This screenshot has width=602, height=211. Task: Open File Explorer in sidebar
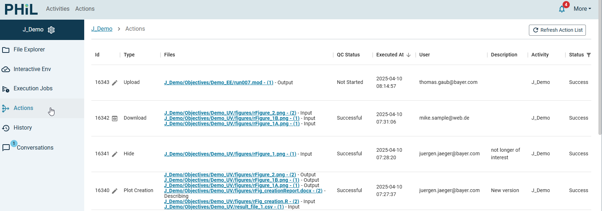(x=29, y=50)
